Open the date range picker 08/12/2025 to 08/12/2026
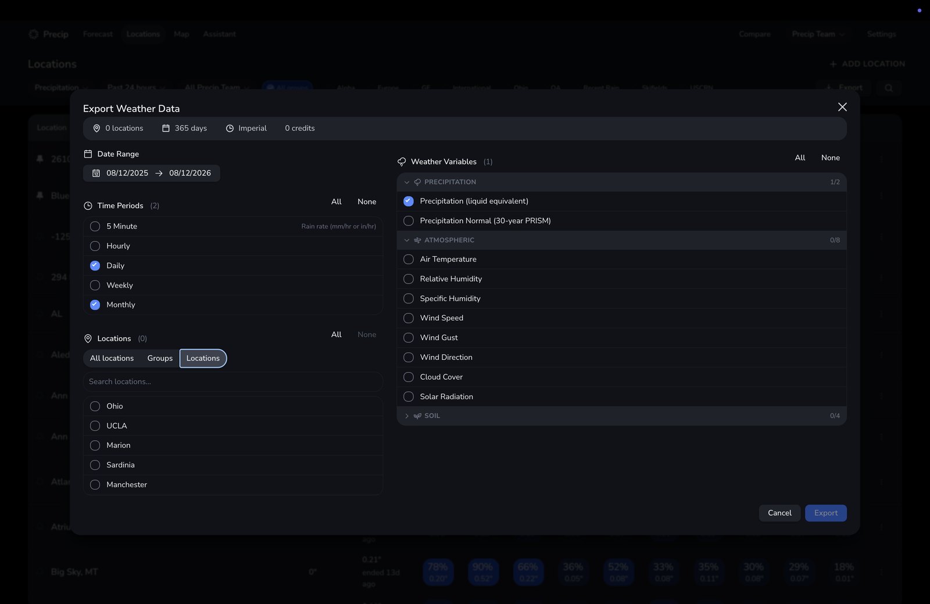This screenshot has width=930, height=604. [152, 173]
